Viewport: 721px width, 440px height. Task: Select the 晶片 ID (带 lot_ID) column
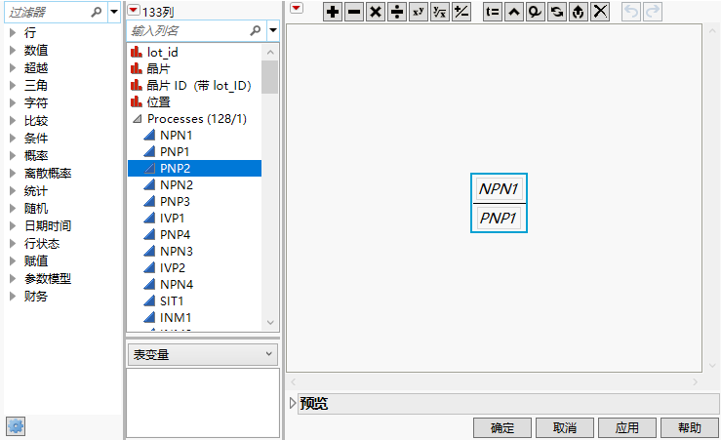pyautogui.click(x=194, y=86)
